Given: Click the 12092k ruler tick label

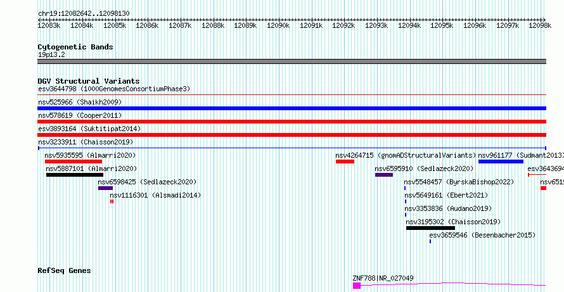Looking at the screenshot, I should coord(343,25).
